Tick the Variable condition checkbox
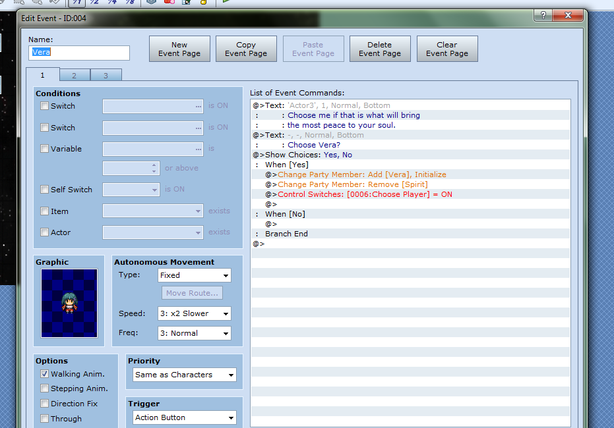Image resolution: width=614 pixels, height=428 pixels. [45, 149]
